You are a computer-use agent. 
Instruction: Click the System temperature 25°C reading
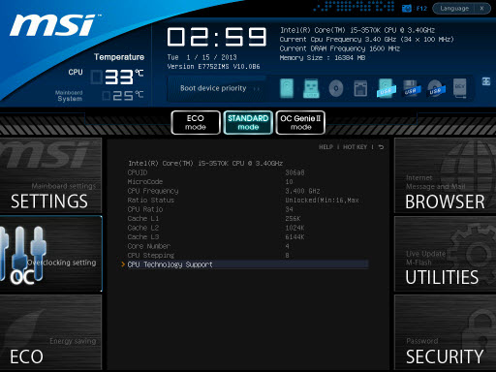123,96
